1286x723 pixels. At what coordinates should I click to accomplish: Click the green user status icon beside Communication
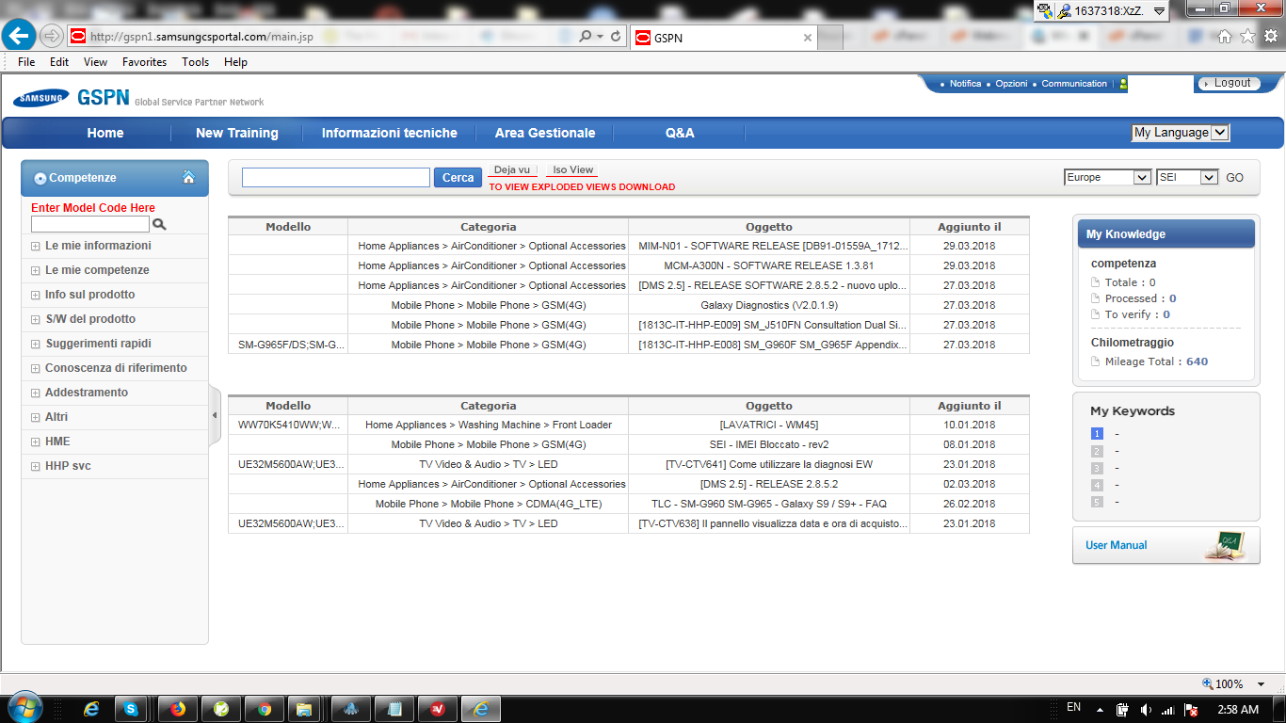click(x=1121, y=84)
